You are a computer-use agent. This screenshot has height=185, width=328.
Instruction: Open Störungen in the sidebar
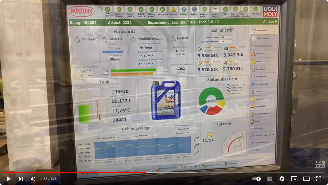(263, 99)
